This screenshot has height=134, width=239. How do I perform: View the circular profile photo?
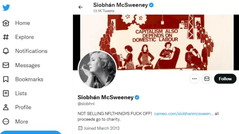[x=97, y=70]
